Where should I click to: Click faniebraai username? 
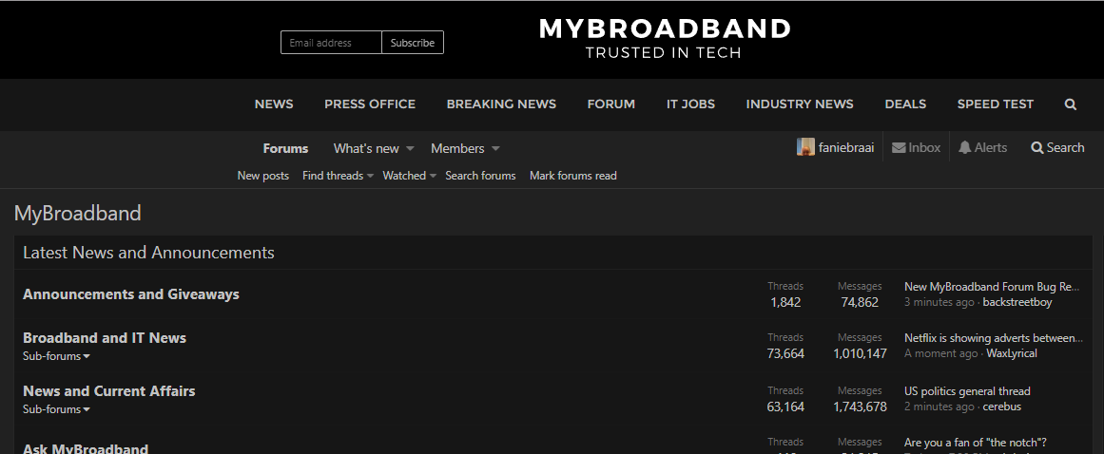click(846, 147)
